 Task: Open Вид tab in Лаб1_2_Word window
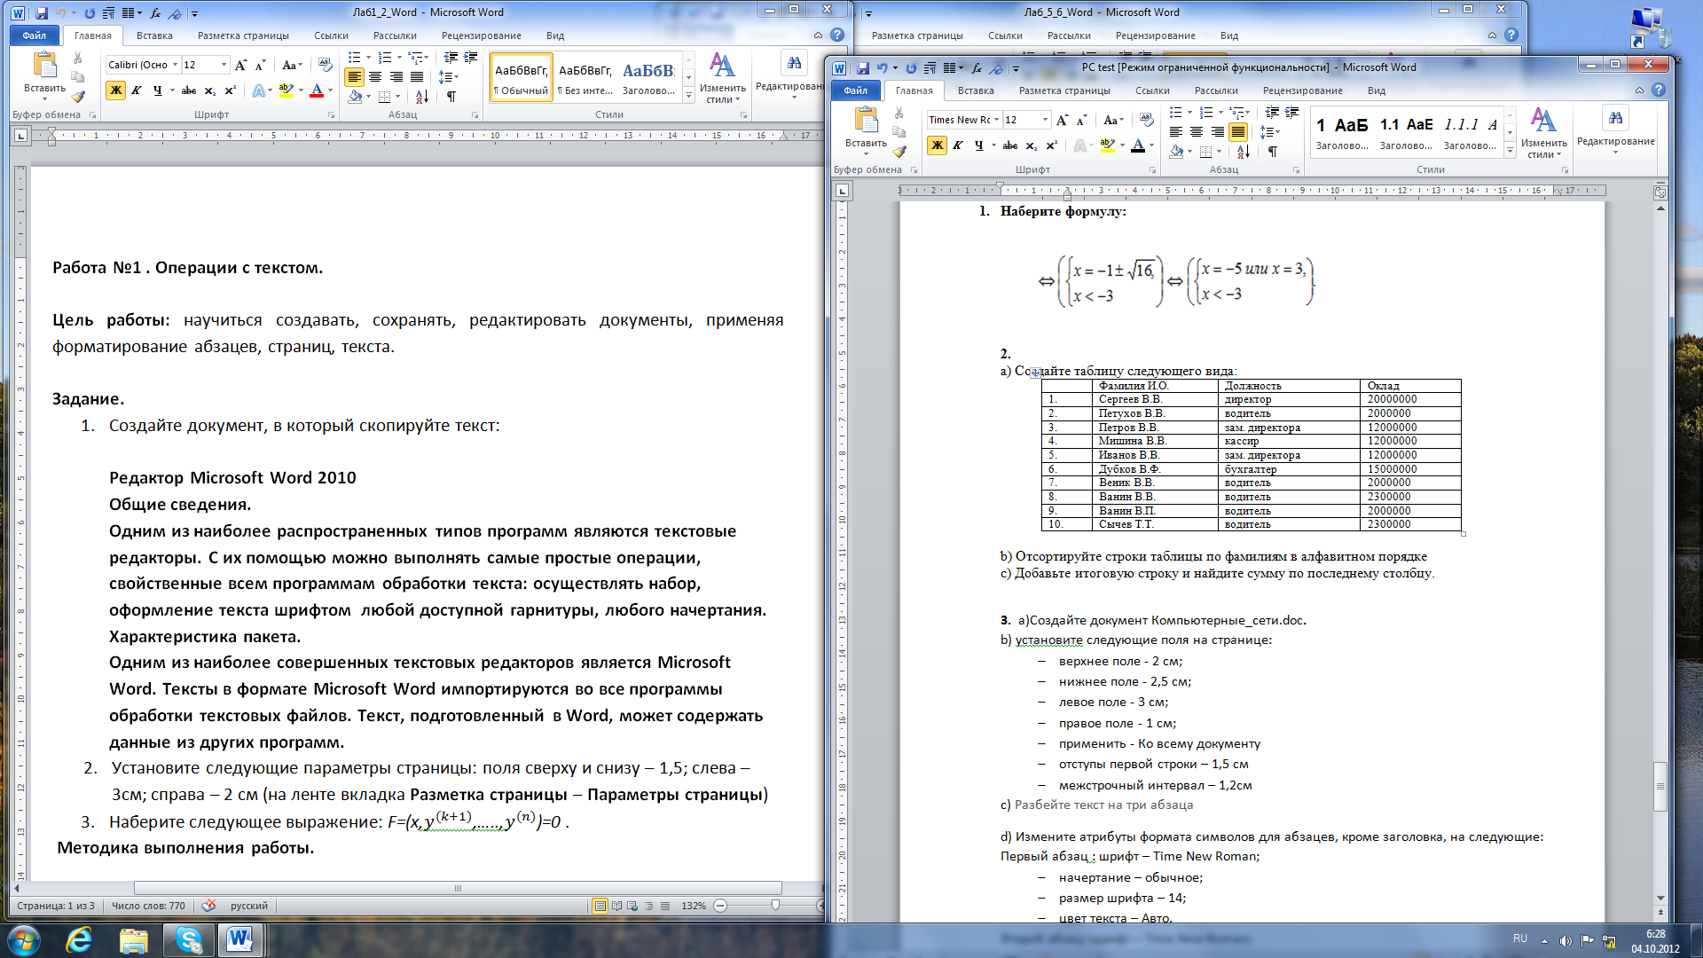(555, 35)
